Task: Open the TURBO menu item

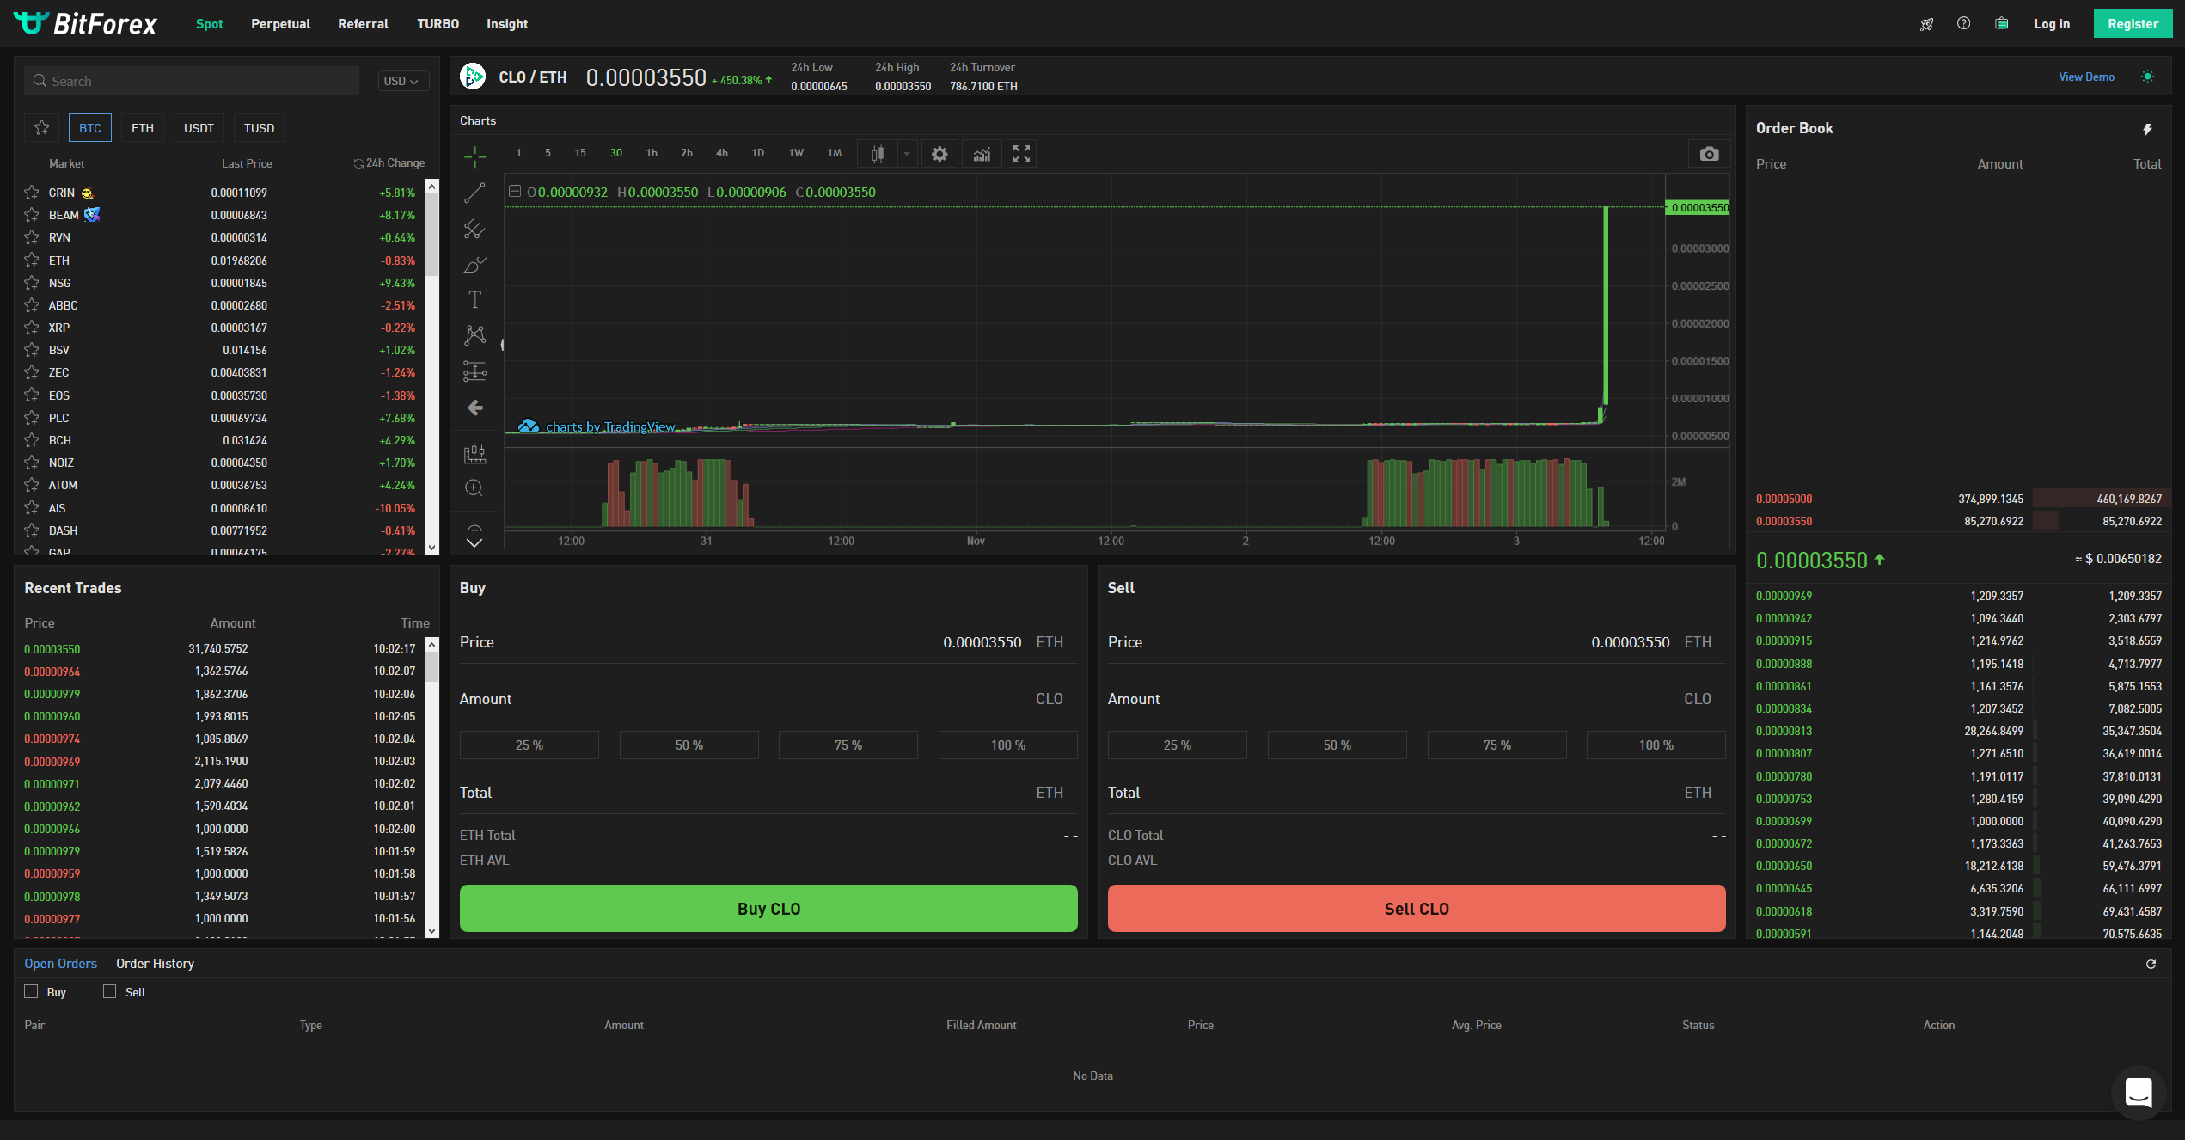Action: coord(438,24)
